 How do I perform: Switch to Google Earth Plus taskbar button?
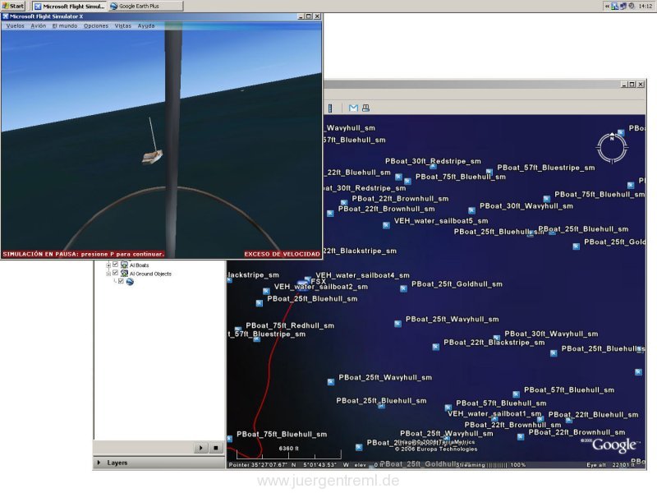(146, 6)
